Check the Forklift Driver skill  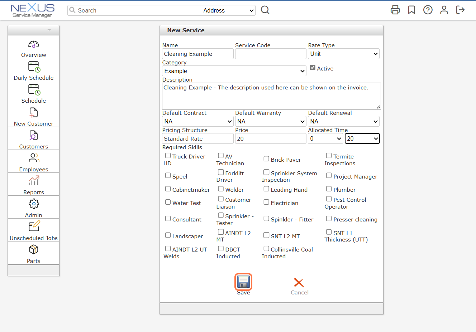pyautogui.click(x=221, y=172)
